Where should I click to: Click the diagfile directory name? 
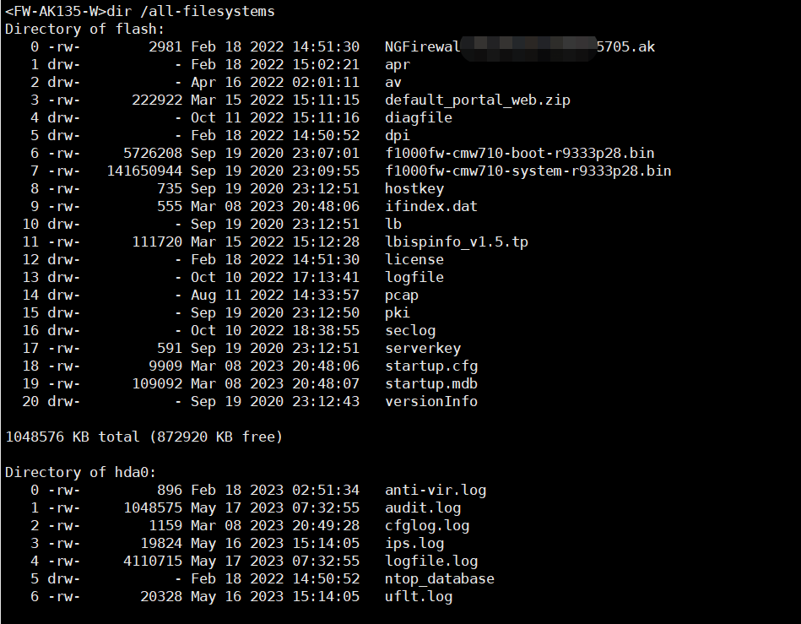coord(419,117)
